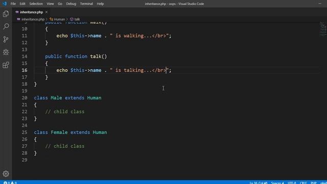Image resolution: width=327 pixels, height=184 pixels.
Task: Open the Help menu
Action: (x=100, y=4)
